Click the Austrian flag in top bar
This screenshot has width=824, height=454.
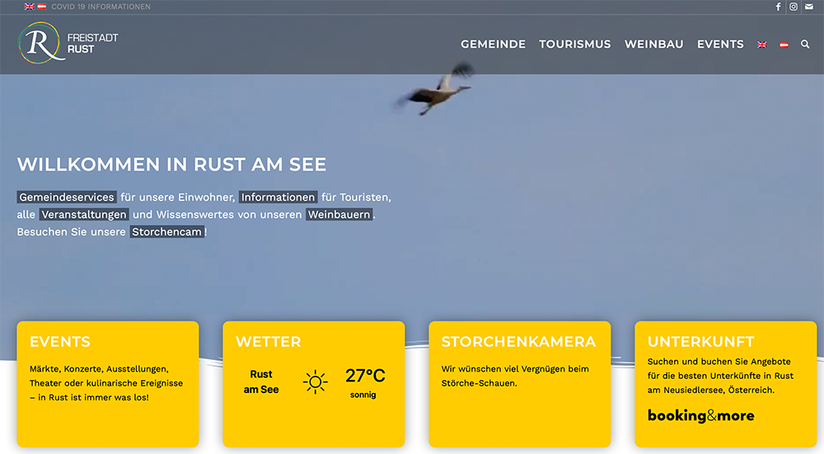pos(42,7)
